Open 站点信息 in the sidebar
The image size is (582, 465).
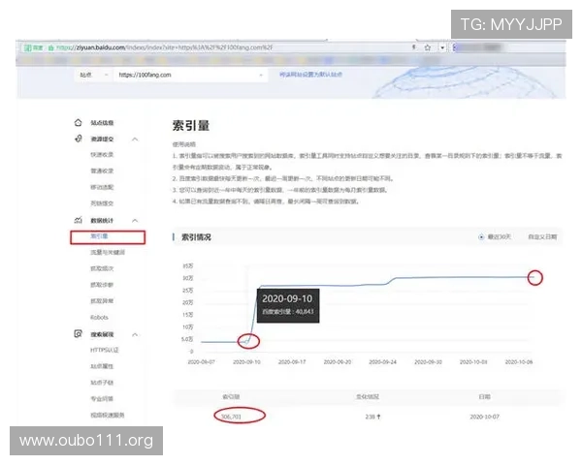102,123
